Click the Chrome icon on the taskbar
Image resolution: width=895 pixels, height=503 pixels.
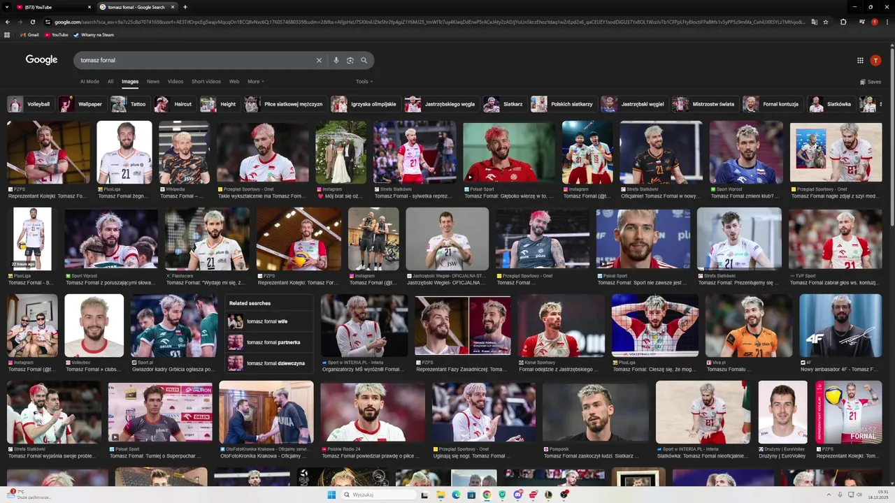coord(487,495)
